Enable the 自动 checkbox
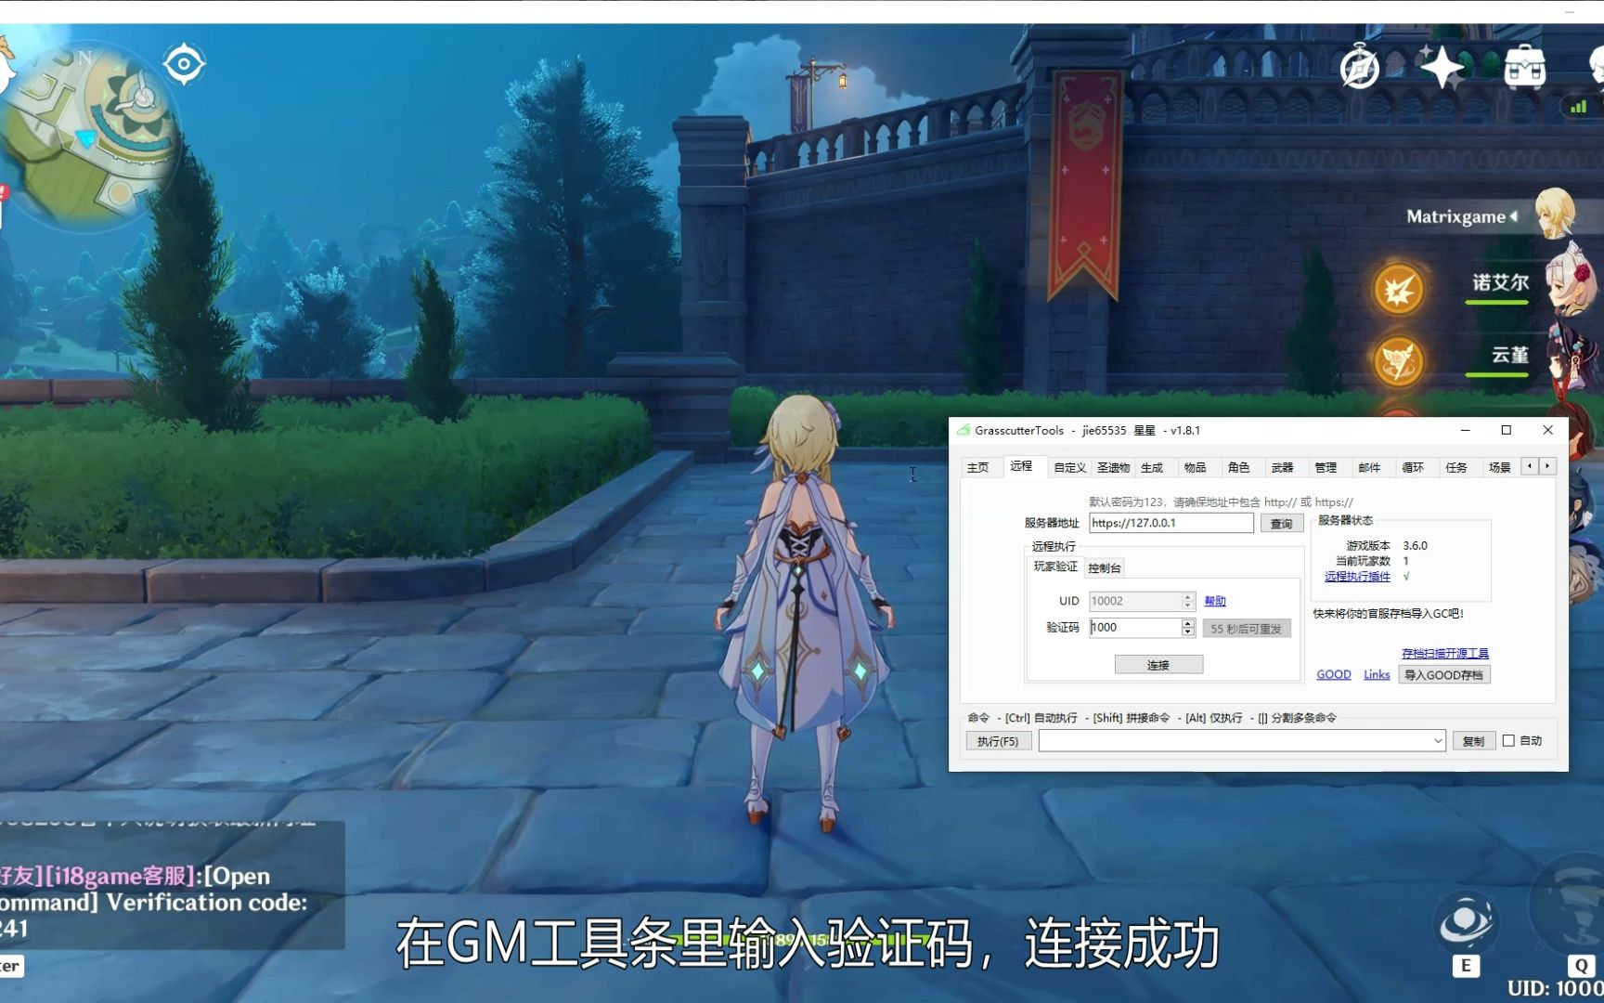 [x=1508, y=741]
